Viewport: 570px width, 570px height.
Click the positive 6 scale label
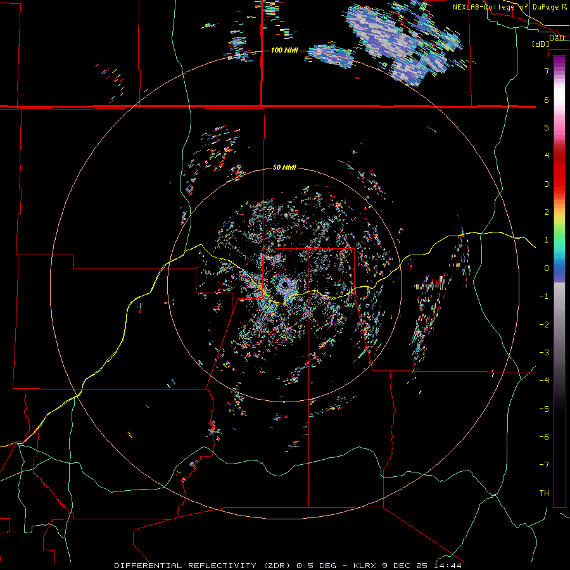tap(547, 99)
